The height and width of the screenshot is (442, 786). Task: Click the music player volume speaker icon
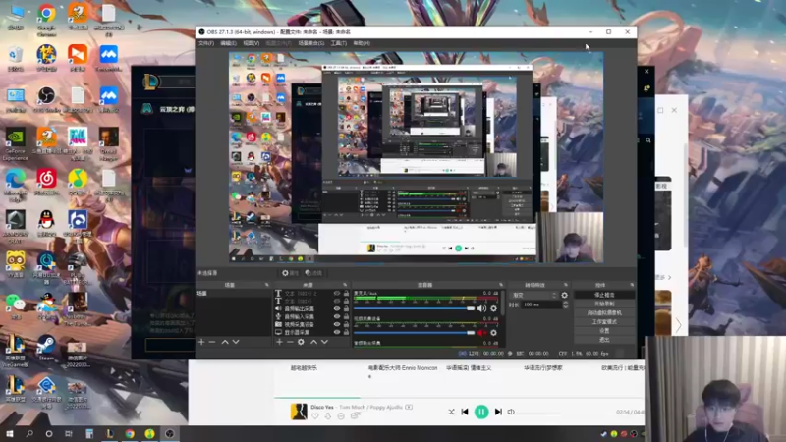coord(511,412)
